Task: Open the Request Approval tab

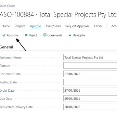Action: coord(77,26)
